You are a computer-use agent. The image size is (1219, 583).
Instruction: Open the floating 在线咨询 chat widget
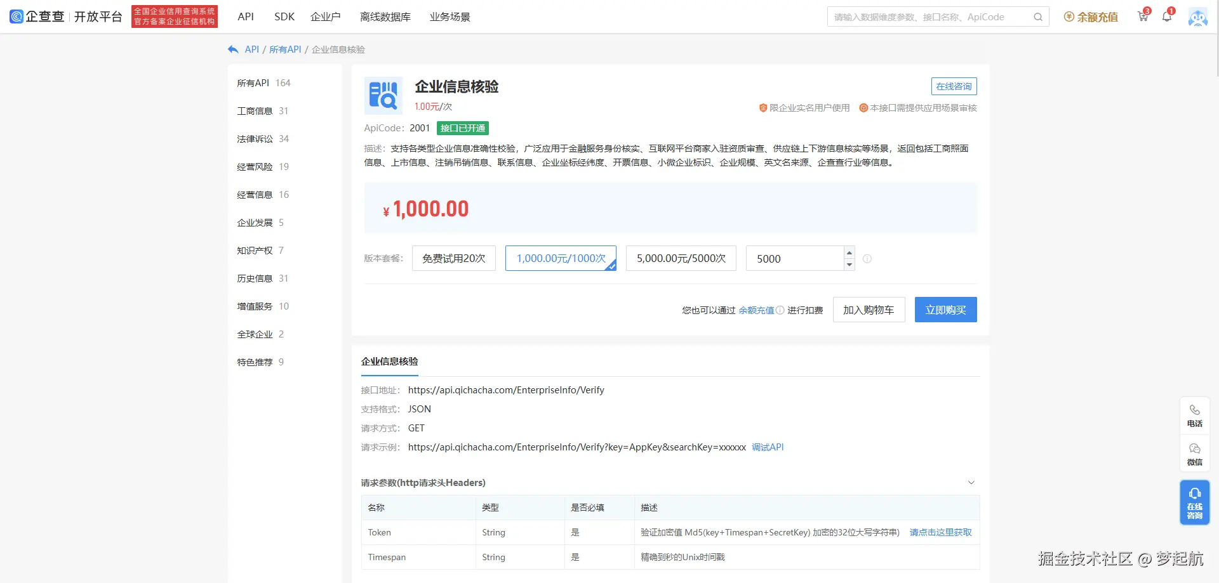1195,502
